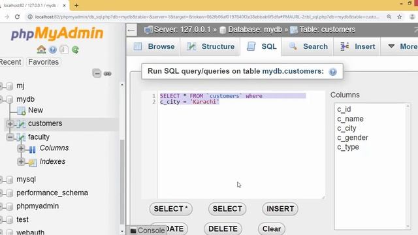The height and width of the screenshot is (235, 418).
Task: Show the Favorites tables list
Action: [x=44, y=62]
